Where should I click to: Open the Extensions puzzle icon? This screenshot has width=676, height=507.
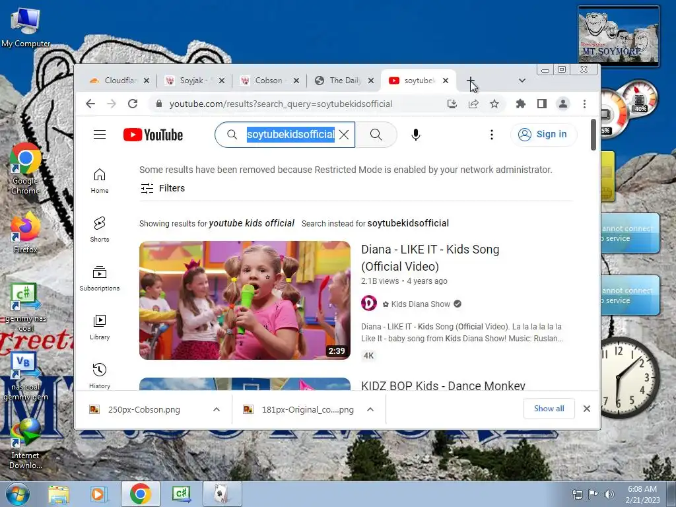[x=521, y=104]
